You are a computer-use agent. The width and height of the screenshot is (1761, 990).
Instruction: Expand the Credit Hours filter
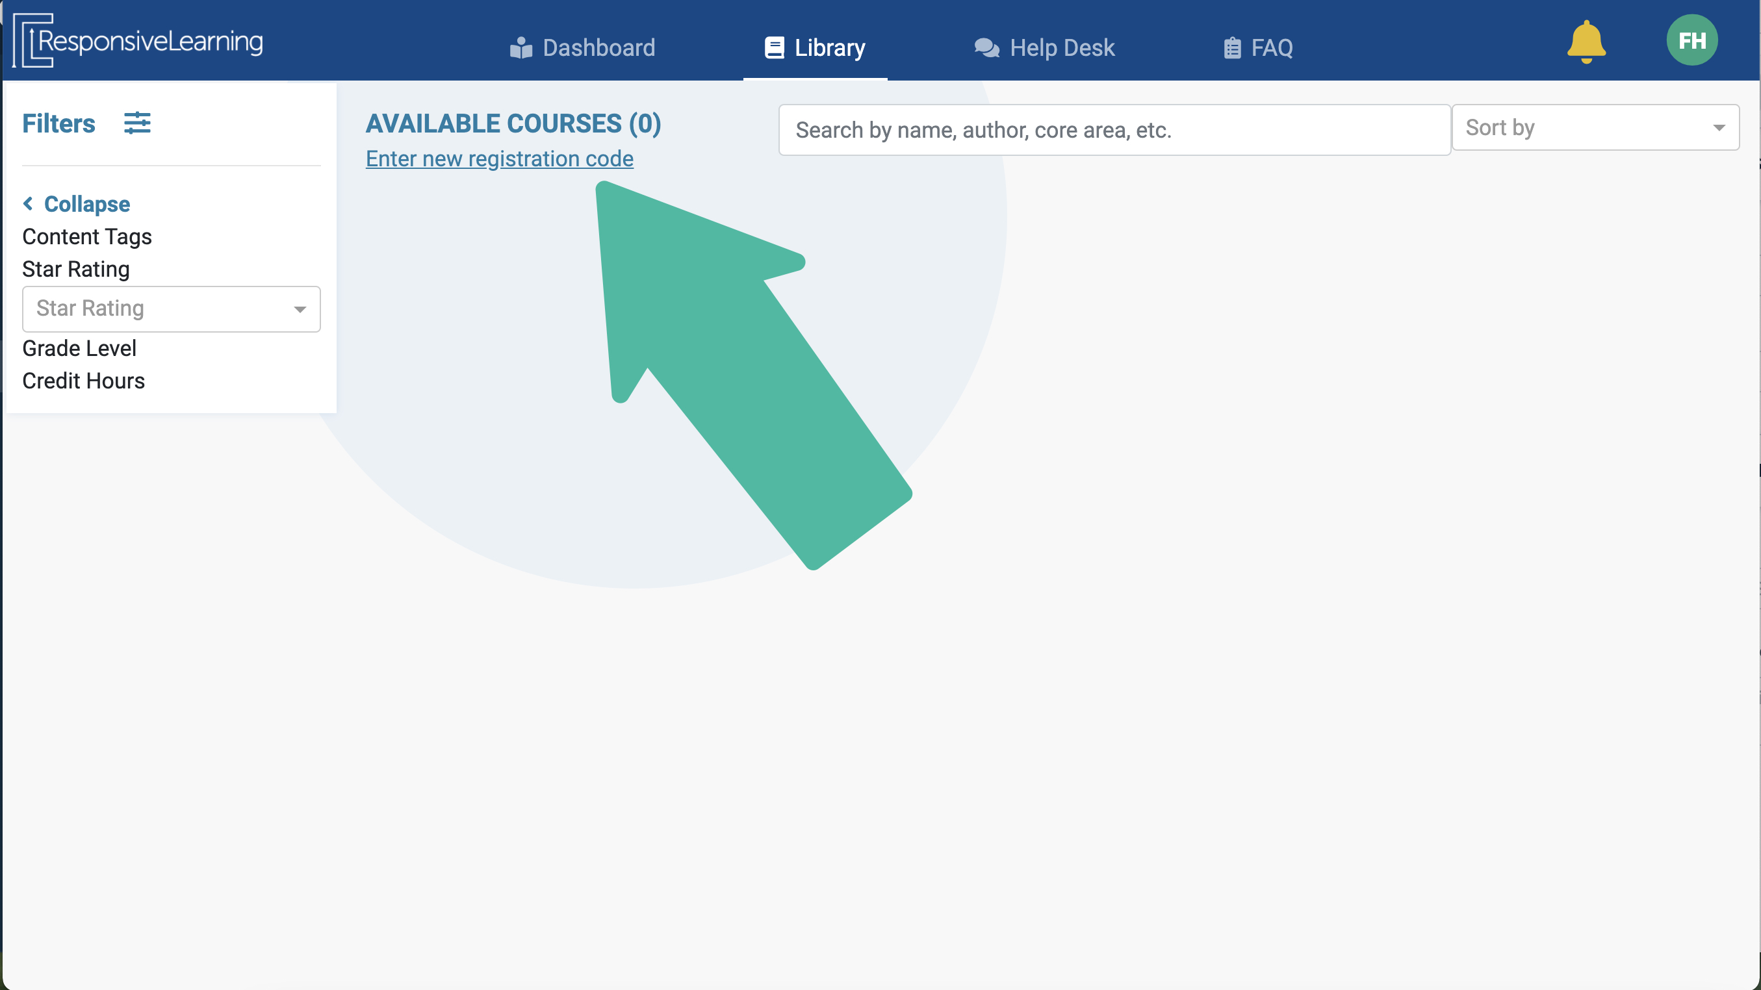point(83,381)
